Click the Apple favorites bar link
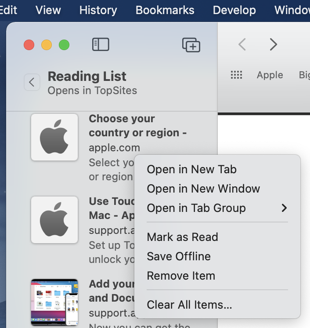Screen dimensions: 310x328 [270, 75]
